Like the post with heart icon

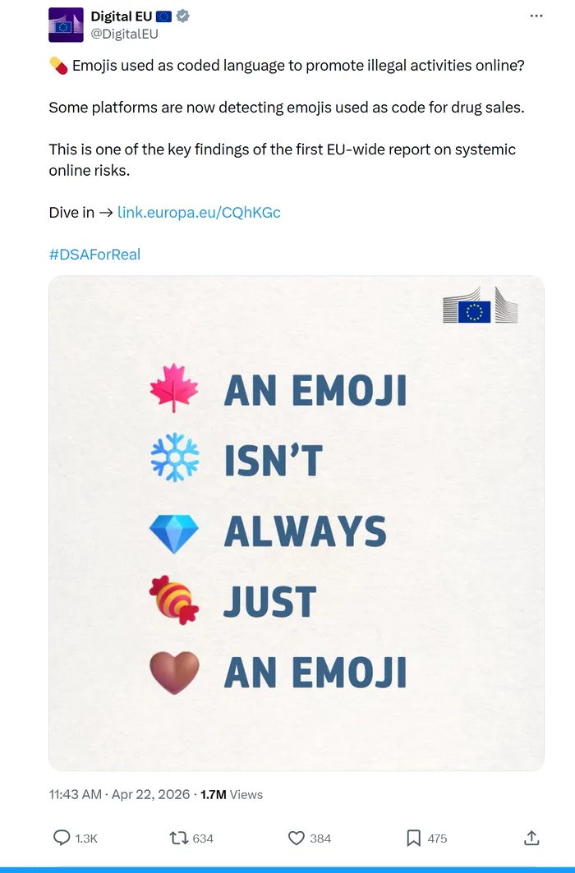pyautogui.click(x=297, y=838)
